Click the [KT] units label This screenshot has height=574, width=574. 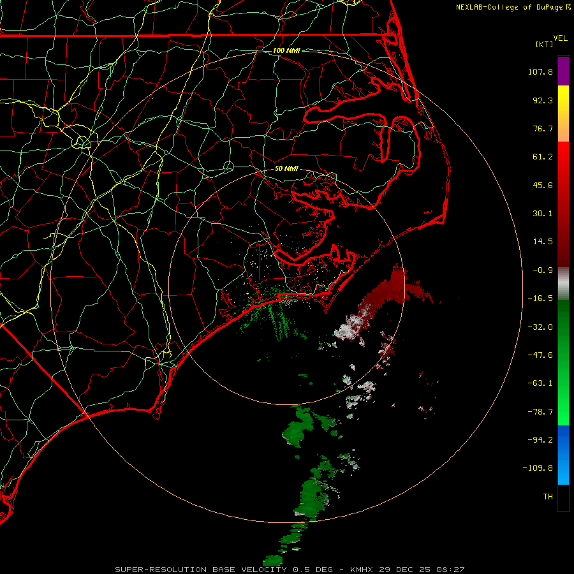point(545,44)
